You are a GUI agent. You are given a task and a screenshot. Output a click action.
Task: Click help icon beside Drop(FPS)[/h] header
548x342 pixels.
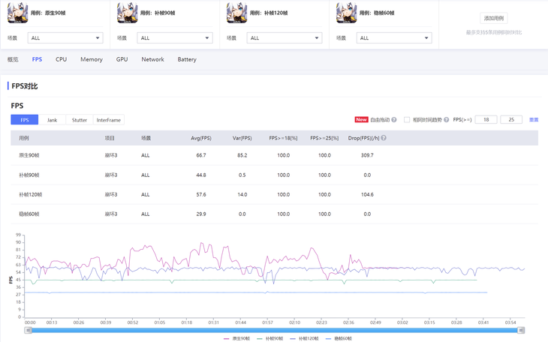[384, 138]
